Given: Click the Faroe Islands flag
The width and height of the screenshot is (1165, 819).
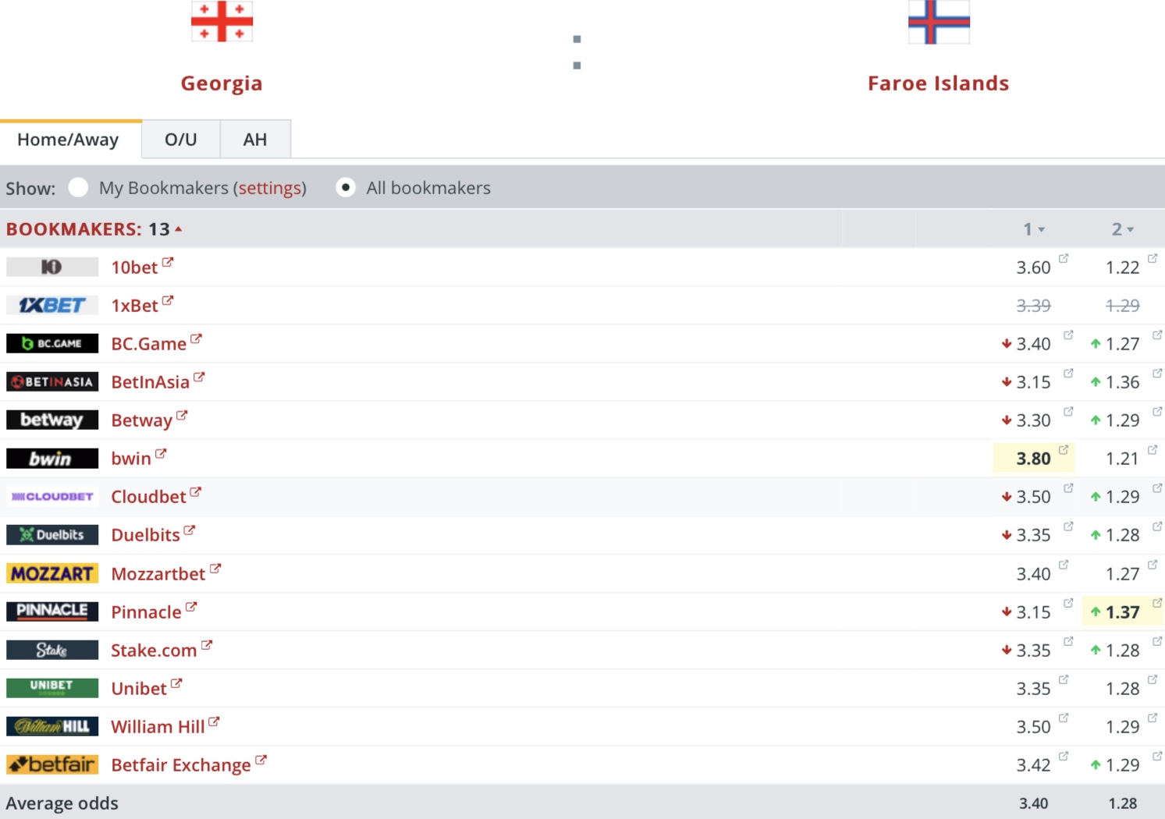Looking at the screenshot, I should pyautogui.click(x=939, y=22).
